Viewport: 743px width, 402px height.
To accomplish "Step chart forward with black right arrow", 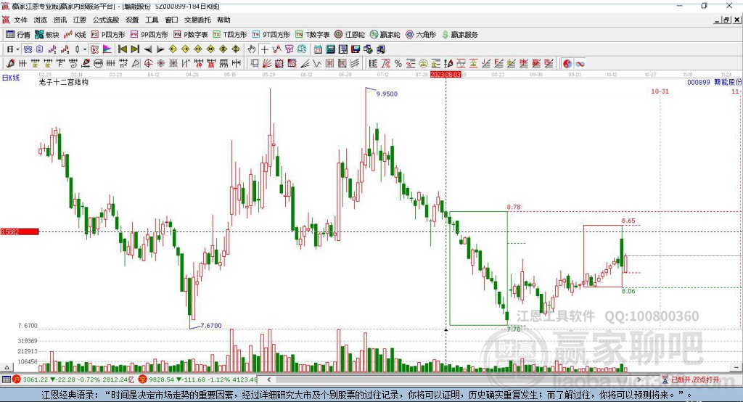I will [160, 49].
